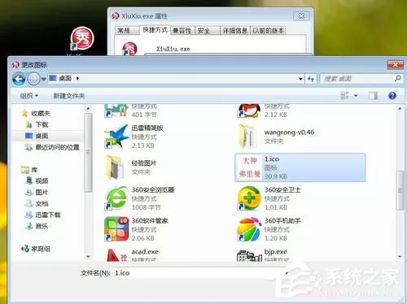
Task: Switch to 兼容性 tab in properties window
Action: click(182, 31)
